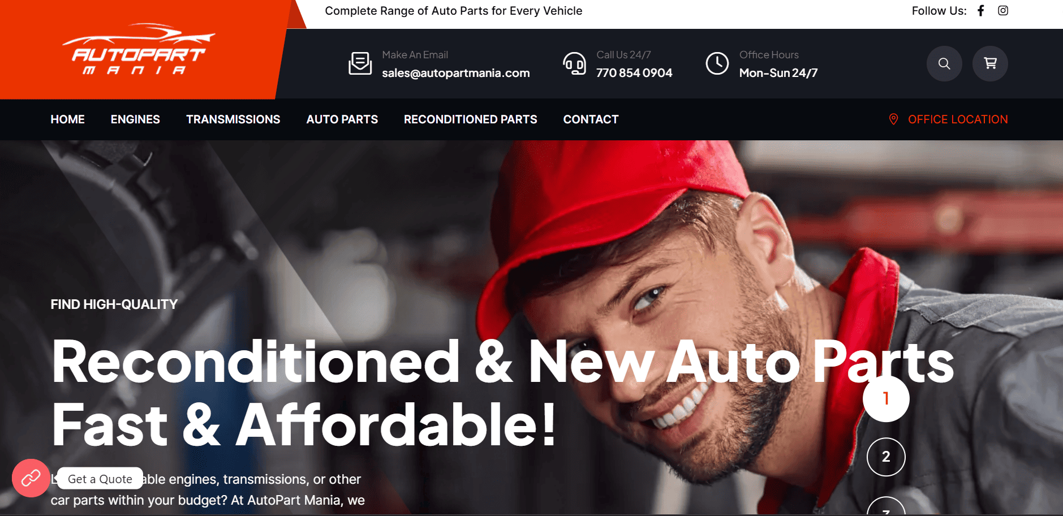Open the ENGINES menu item
This screenshot has height=516, width=1063.
click(135, 119)
